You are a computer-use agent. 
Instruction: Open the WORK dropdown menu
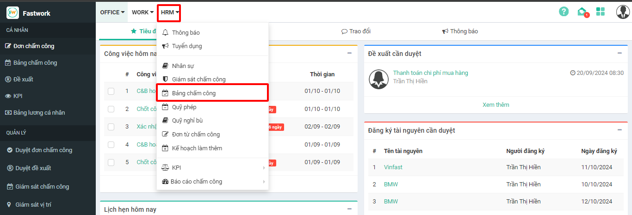point(143,12)
